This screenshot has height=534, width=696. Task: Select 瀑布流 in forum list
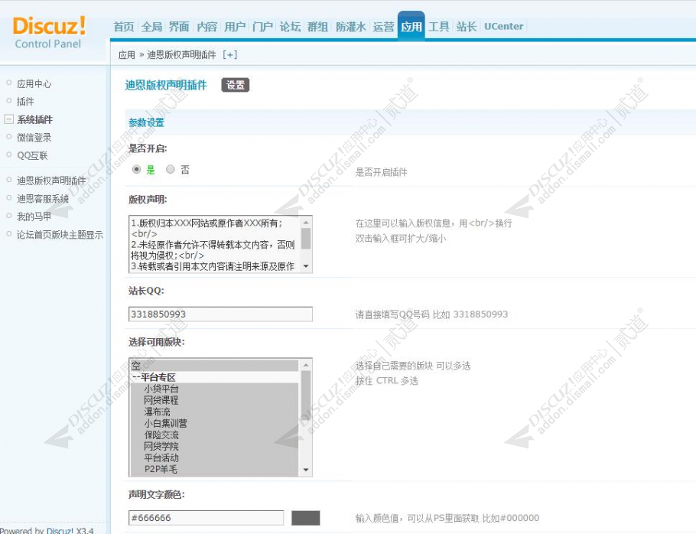click(x=214, y=412)
